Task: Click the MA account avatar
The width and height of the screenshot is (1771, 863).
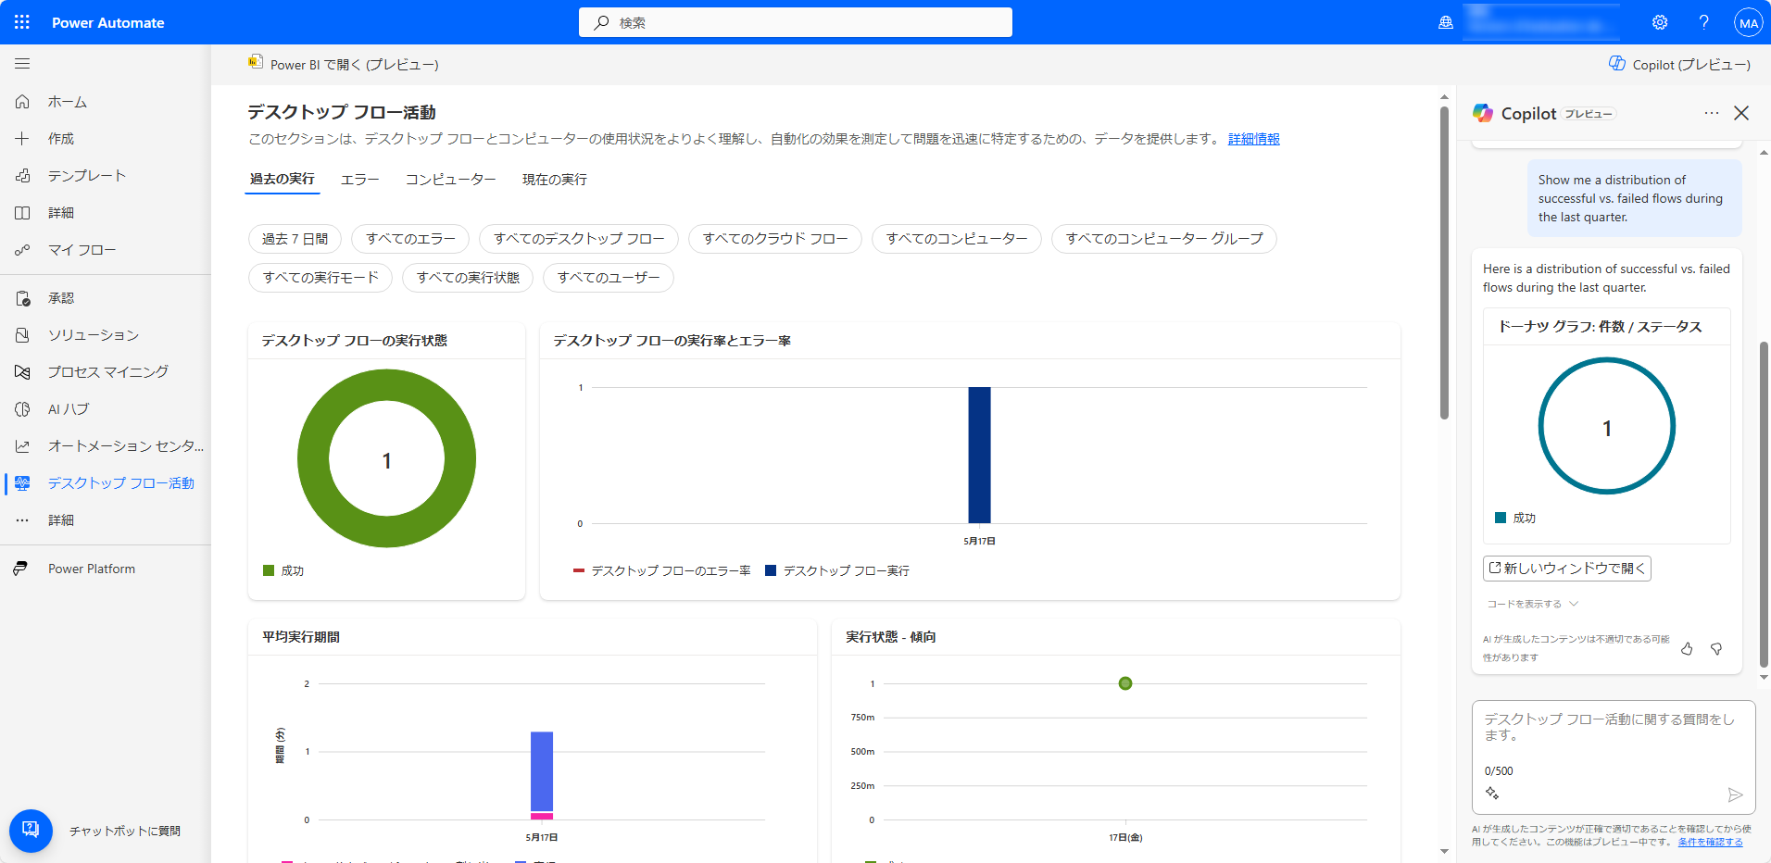Action: coord(1748,23)
